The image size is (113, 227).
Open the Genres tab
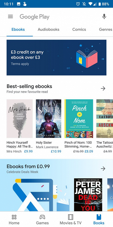[x=105, y=29]
